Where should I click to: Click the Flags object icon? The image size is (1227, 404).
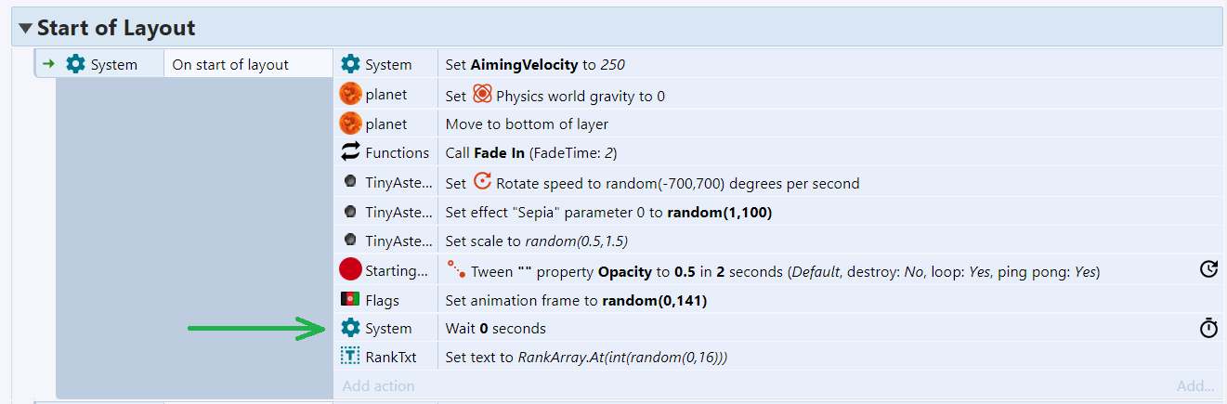350,299
